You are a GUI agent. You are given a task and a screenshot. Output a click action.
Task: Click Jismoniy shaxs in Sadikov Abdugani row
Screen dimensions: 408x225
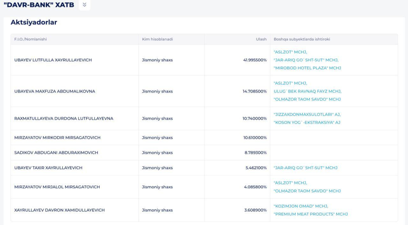tap(157, 153)
